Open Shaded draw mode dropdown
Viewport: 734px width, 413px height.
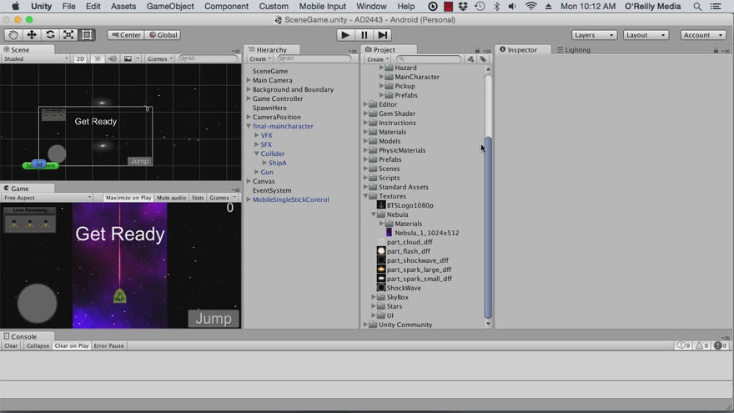click(36, 58)
